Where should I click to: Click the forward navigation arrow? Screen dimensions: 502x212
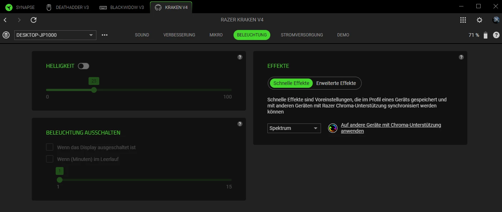[19, 20]
